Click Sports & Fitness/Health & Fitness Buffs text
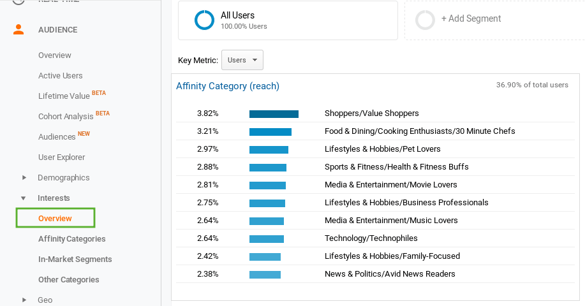 coord(397,167)
